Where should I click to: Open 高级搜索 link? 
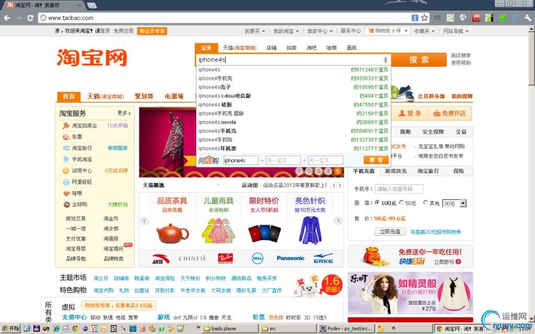(461, 55)
